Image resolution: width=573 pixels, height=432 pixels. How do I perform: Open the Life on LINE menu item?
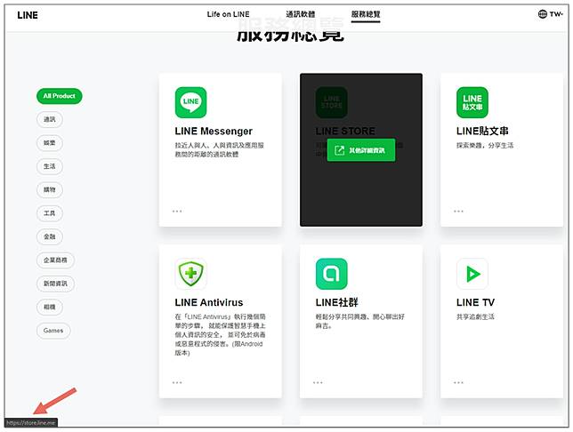pyautogui.click(x=228, y=14)
